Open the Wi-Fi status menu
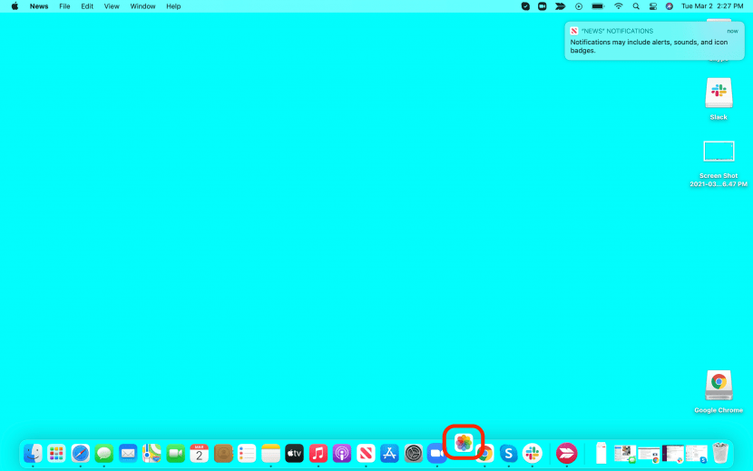The image size is (753, 471). [x=619, y=6]
